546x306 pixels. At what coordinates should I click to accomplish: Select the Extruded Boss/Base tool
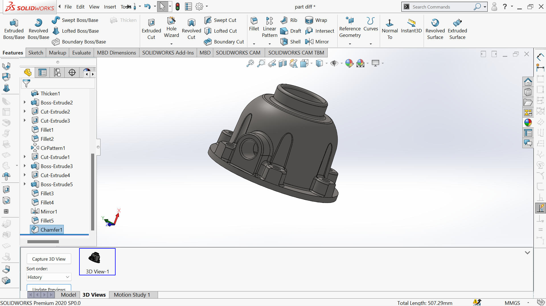[14, 29]
